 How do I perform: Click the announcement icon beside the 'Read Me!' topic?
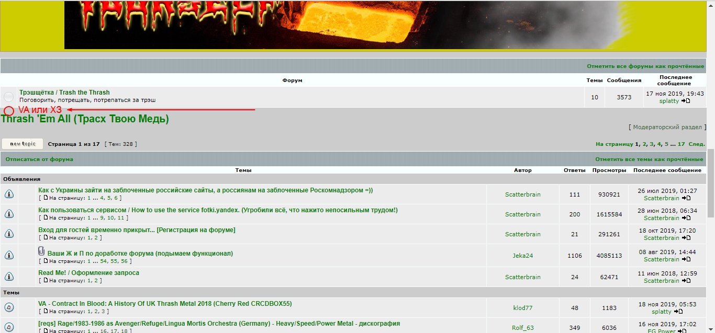(x=9, y=277)
